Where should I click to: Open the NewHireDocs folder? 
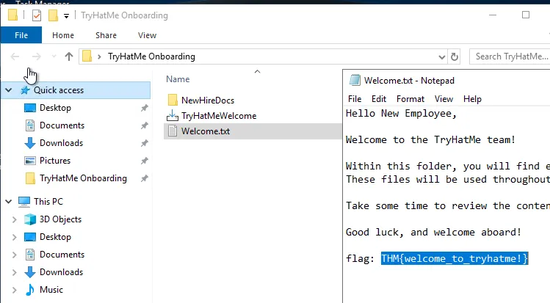pyautogui.click(x=207, y=100)
